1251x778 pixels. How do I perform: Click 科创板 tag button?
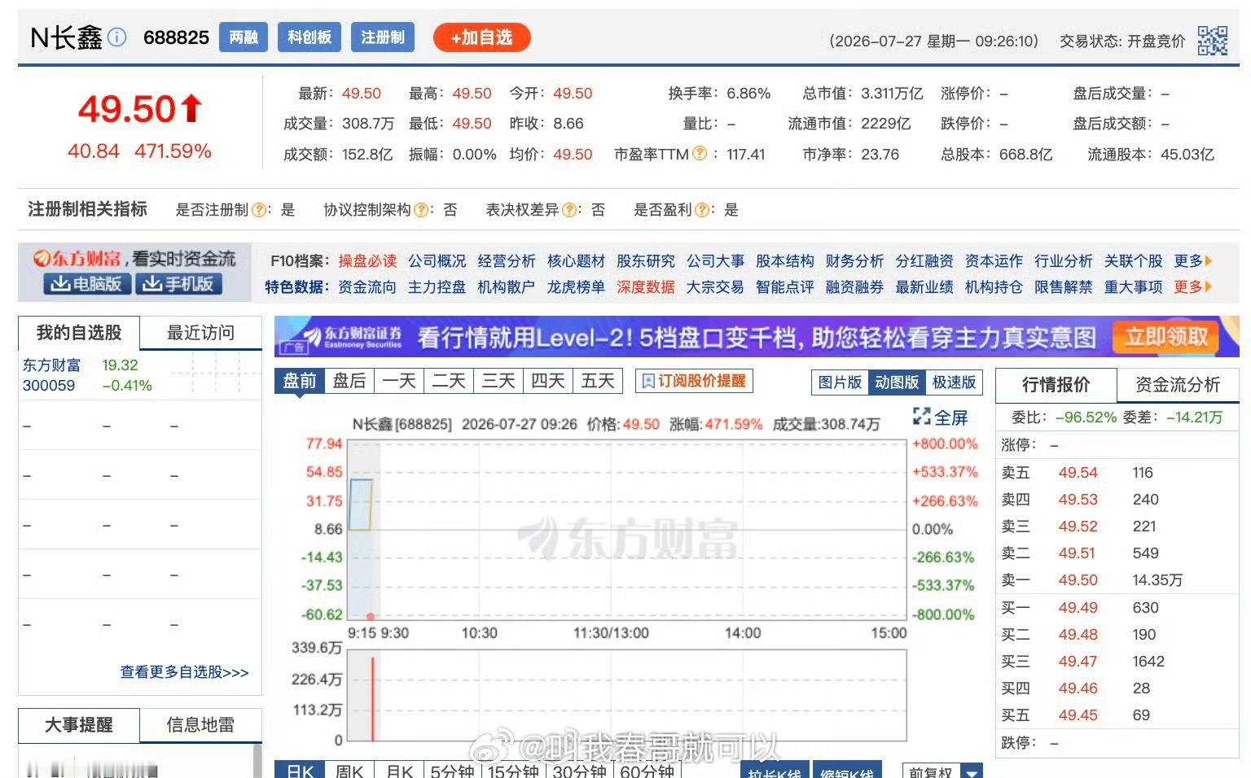[x=309, y=37]
